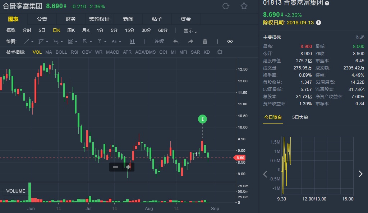Enable 连续 continuous drawing mode
This screenshot has height=213, width=368.
159,42
